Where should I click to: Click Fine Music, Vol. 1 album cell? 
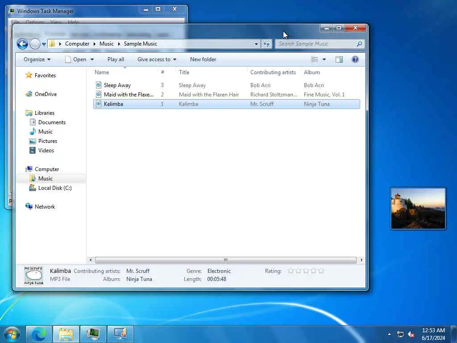tap(324, 95)
